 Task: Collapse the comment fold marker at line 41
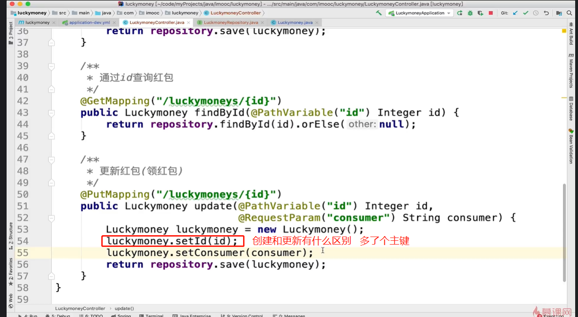click(51, 89)
